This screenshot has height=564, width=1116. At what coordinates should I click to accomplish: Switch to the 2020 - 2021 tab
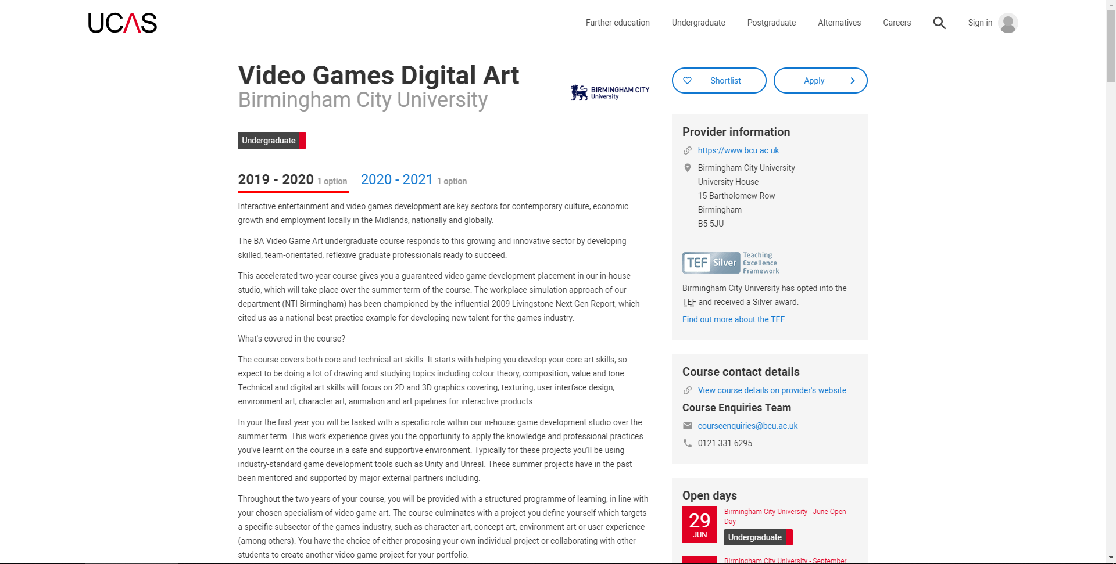coord(397,180)
